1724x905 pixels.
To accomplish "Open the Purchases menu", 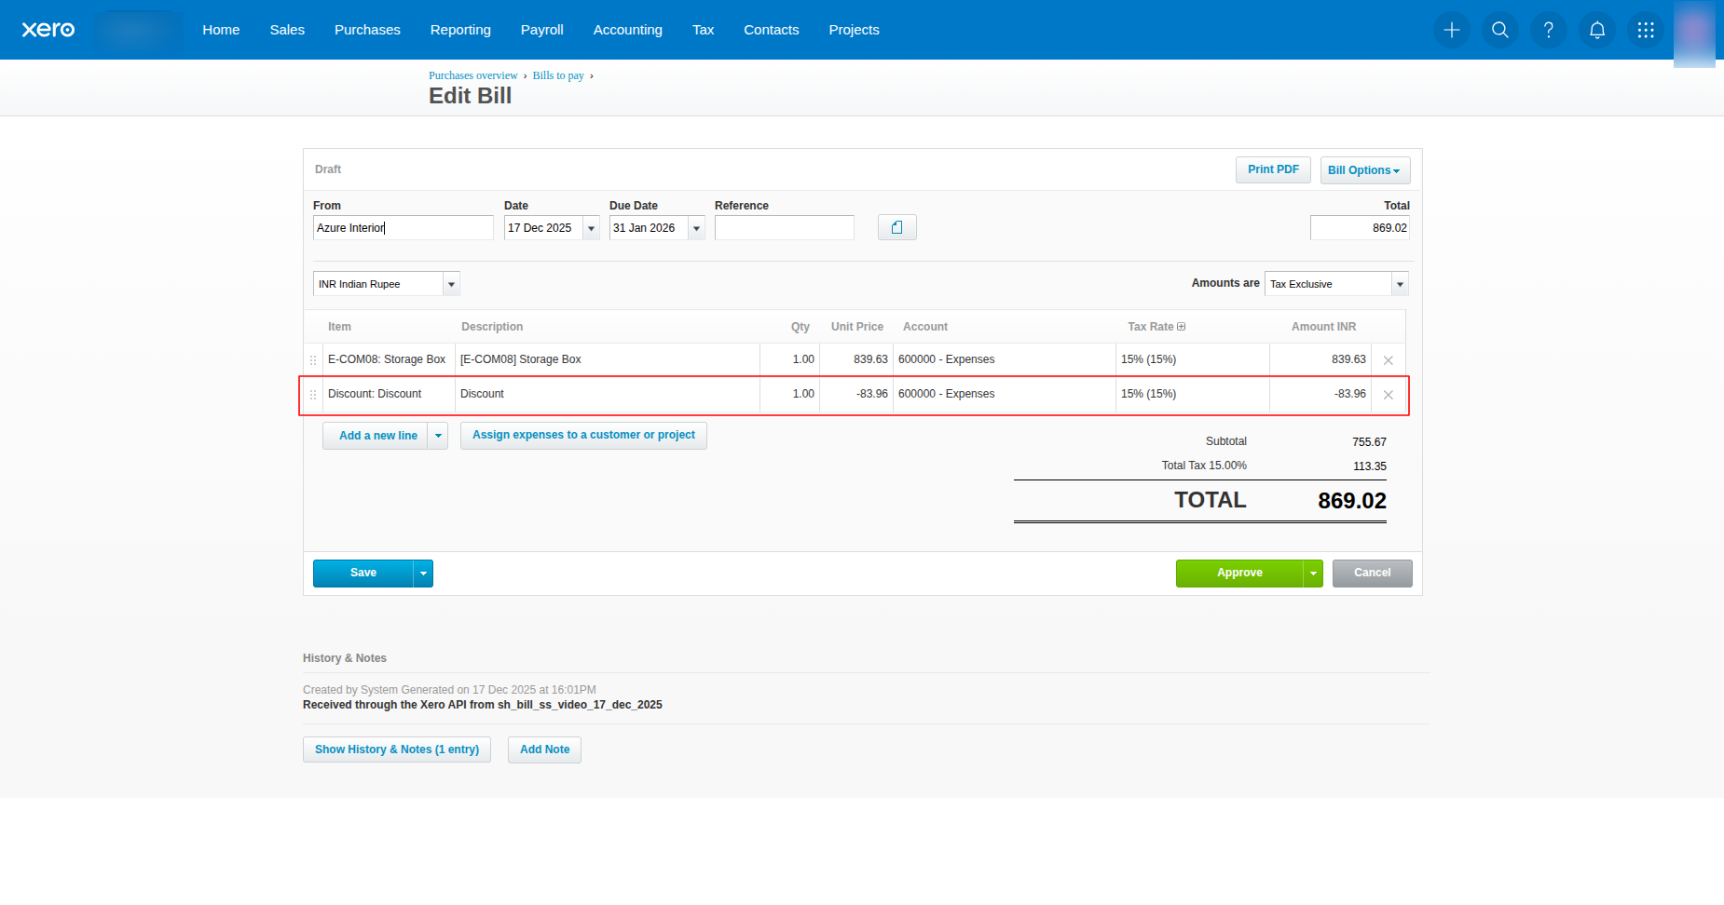I will (x=367, y=30).
